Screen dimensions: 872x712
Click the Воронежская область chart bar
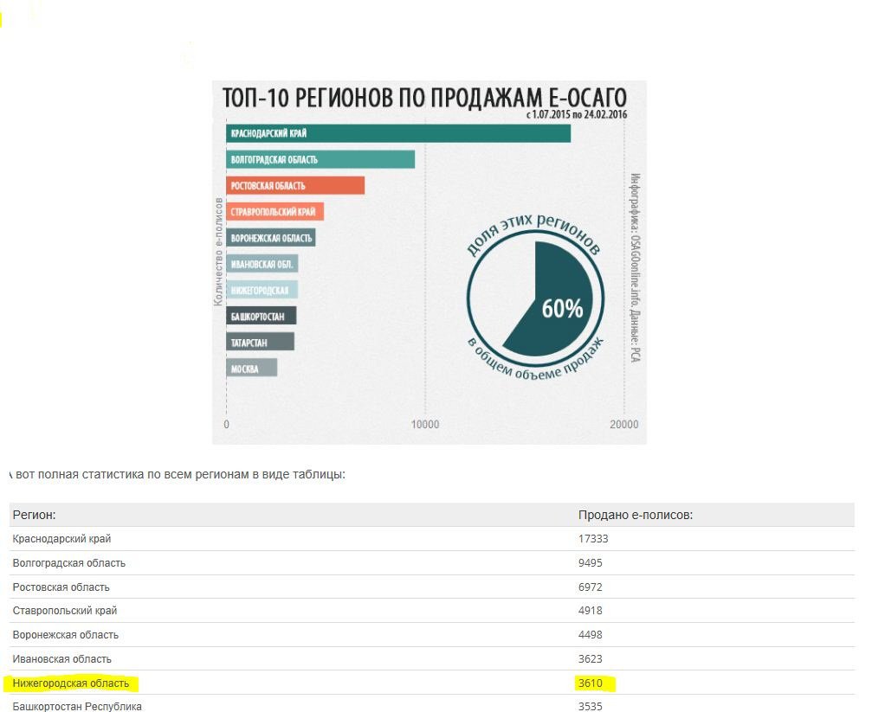click(271, 238)
